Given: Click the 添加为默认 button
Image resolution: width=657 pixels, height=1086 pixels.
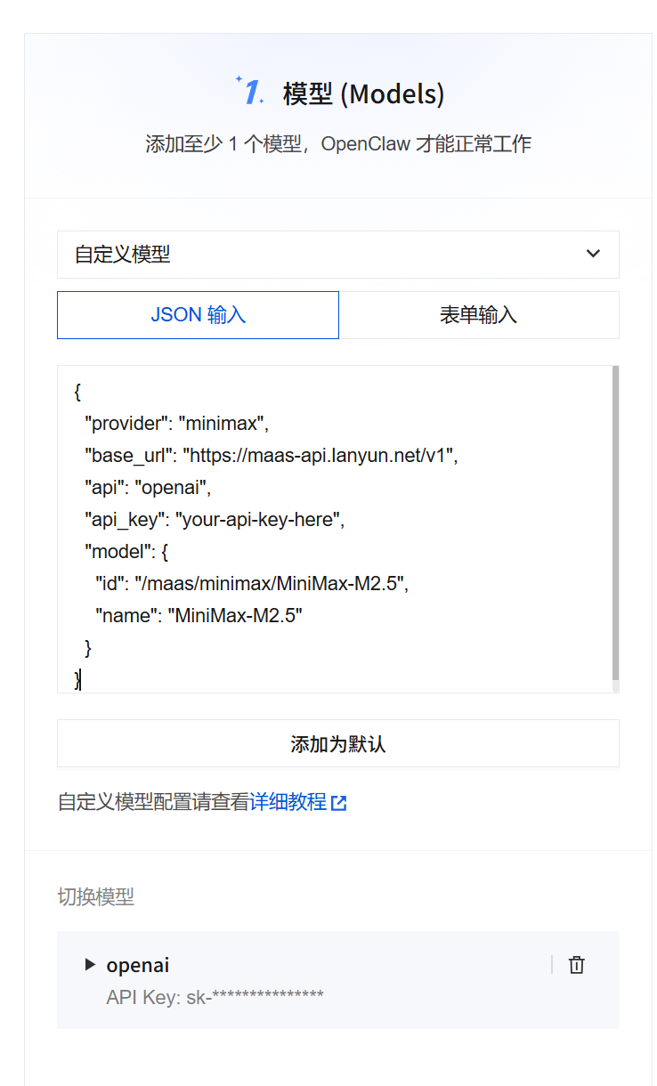Looking at the screenshot, I should (x=337, y=744).
